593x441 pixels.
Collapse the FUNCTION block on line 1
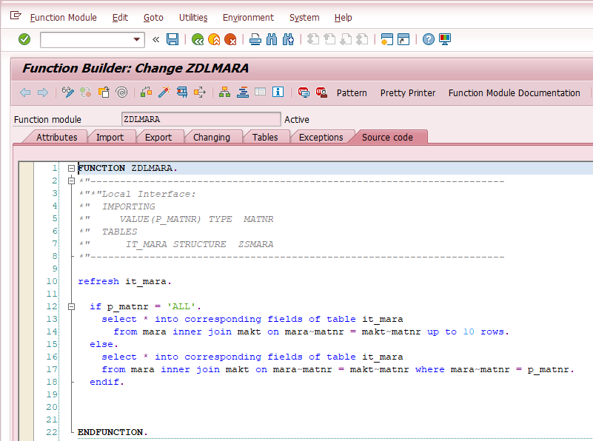point(70,168)
